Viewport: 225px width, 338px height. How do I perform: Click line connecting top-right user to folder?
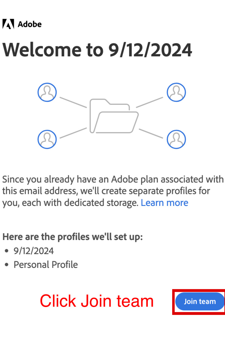(x=149, y=102)
